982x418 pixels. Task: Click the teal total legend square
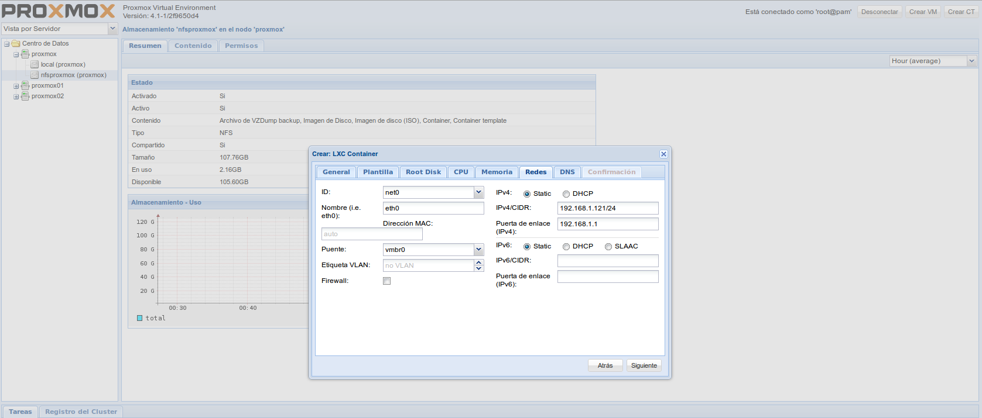140,318
